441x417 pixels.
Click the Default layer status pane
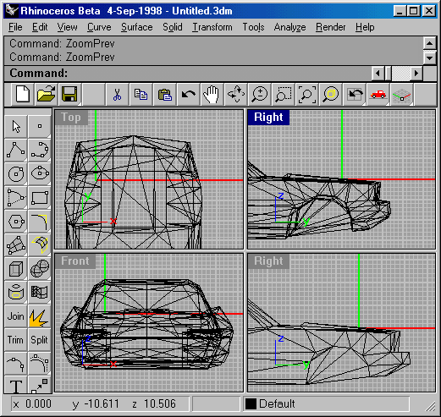pos(326,403)
